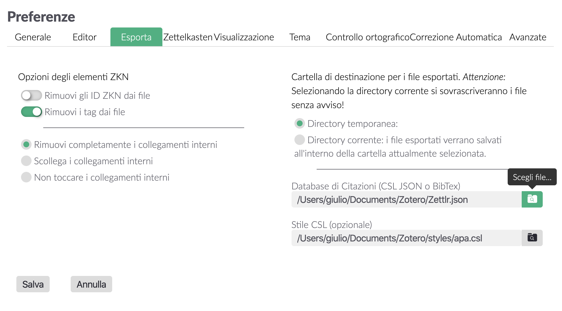The image size is (562, 311).
Task: Select the 'Directory temporanea' radio button
Action: pos(299,124)
